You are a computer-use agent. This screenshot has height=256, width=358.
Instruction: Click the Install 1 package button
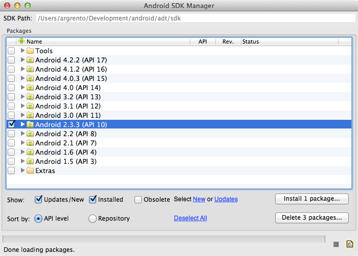[x=311, y=199]
